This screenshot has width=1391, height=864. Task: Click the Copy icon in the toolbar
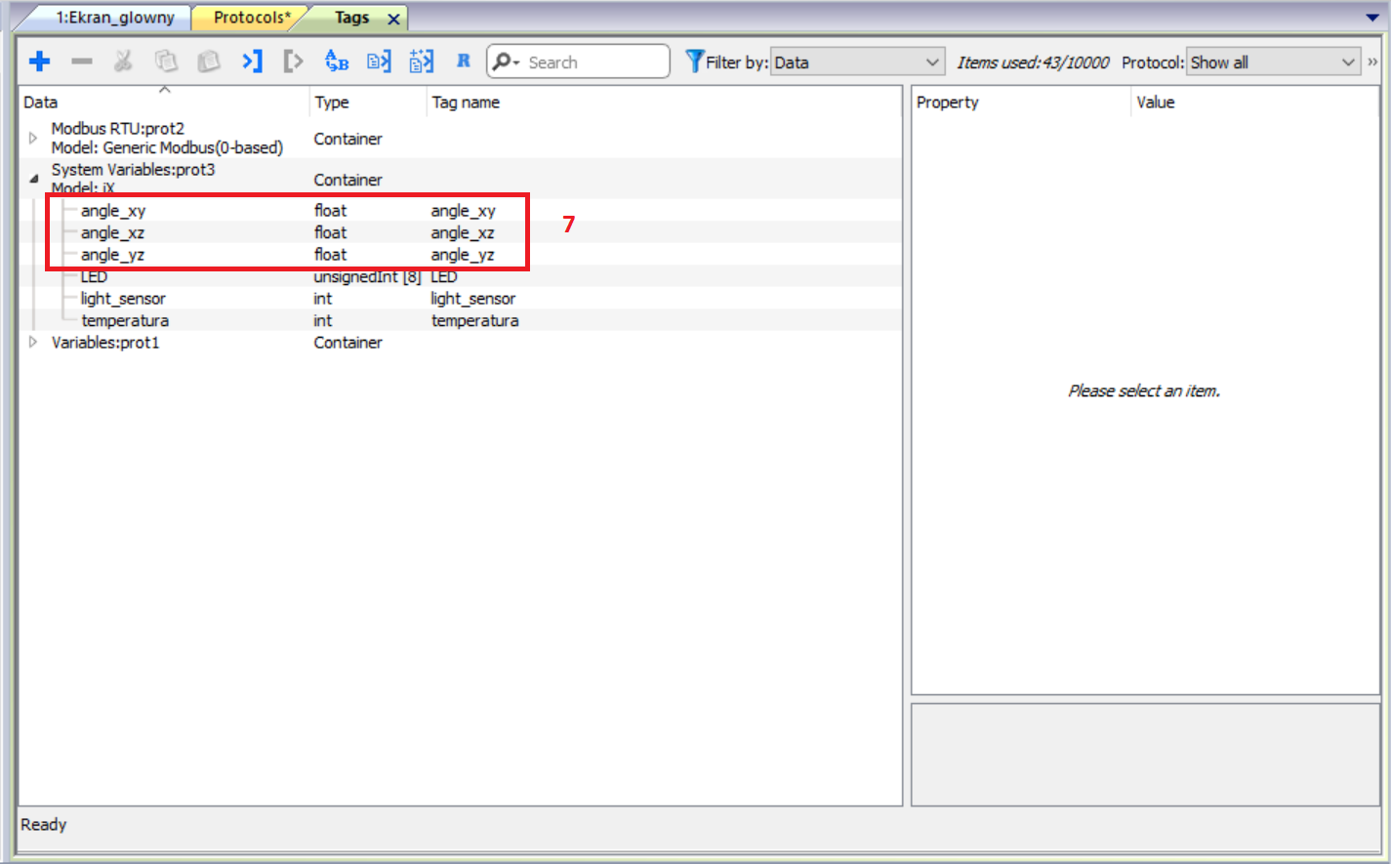click(x=166, y=62)
